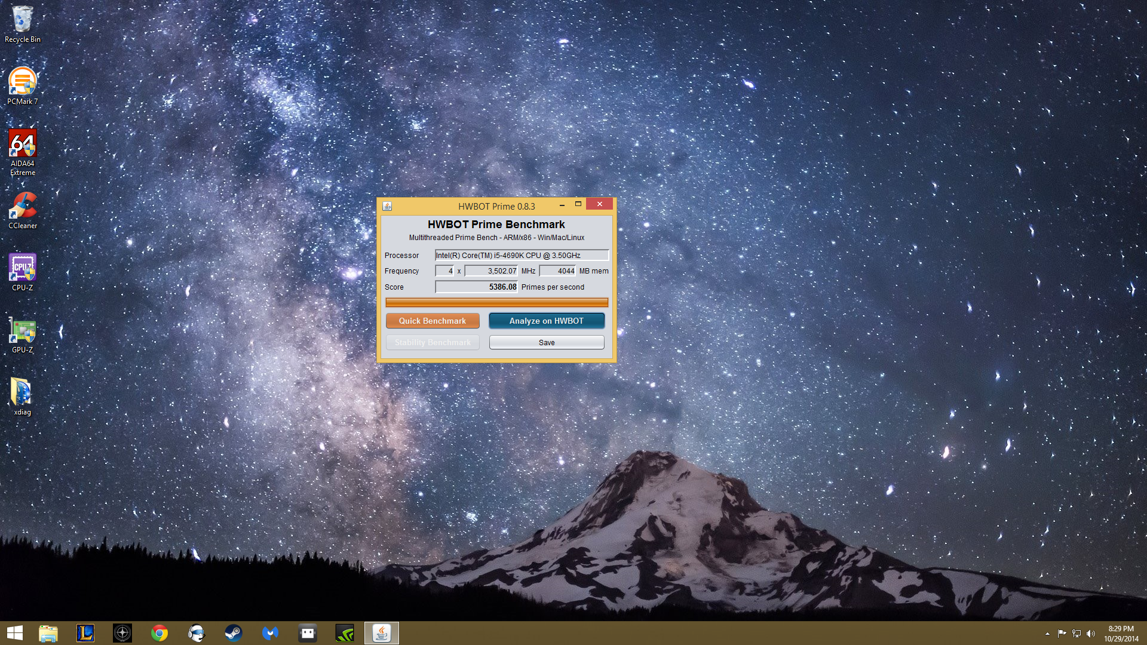Minimize the HWBOT Prime window
The image size is (1147, 645).
coord(562,205)
